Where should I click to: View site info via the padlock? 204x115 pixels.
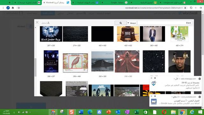click(185, 8)
